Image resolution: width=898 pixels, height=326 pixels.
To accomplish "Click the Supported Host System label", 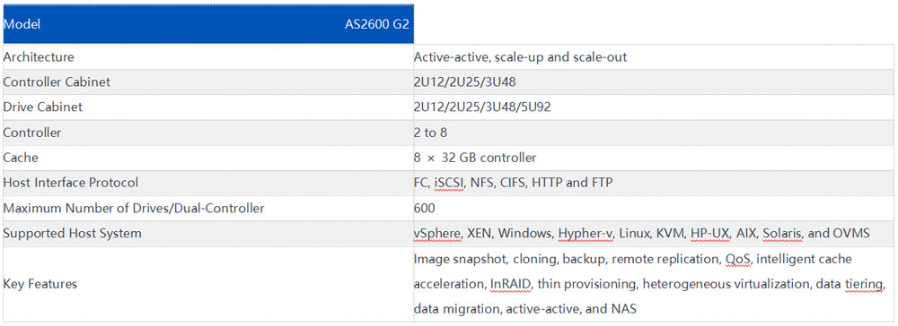I will (x=72, y=234).
